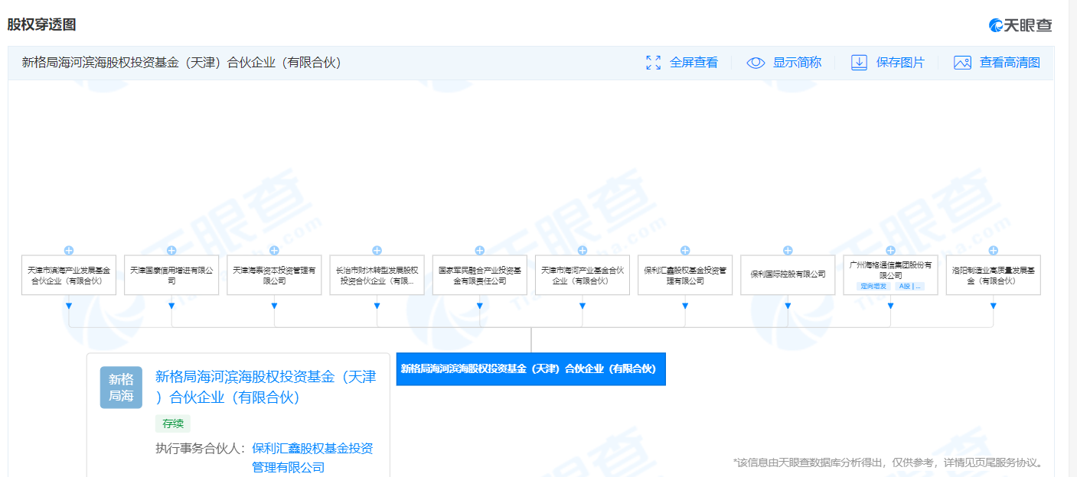Click the blue arrow below 长治市财沐转型发展 node
1077x477 pixels.
[x=377, y=306]
